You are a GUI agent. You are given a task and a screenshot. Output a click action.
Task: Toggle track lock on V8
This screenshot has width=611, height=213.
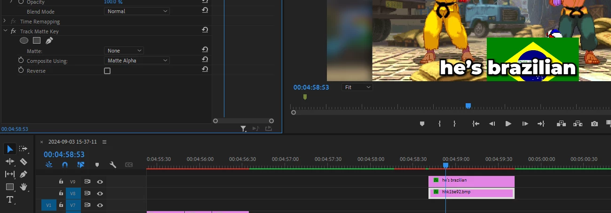point(61,193)
